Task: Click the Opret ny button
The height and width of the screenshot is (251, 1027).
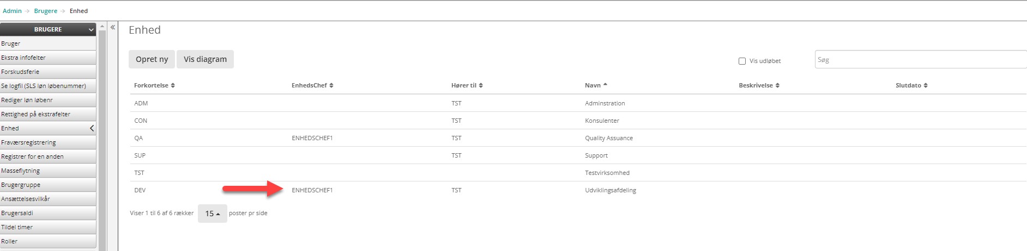Action: (152, 59)
